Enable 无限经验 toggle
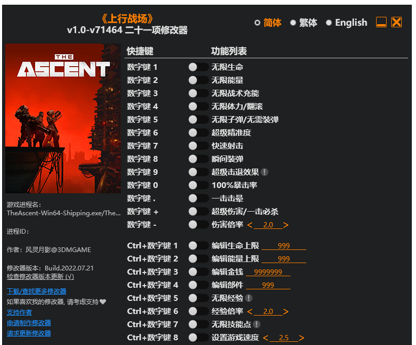 tap(198, 298)
